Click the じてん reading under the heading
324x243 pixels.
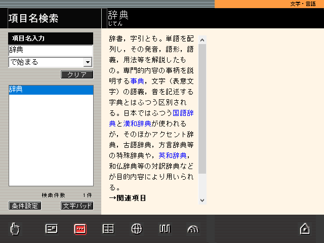(x=115, y=24)
